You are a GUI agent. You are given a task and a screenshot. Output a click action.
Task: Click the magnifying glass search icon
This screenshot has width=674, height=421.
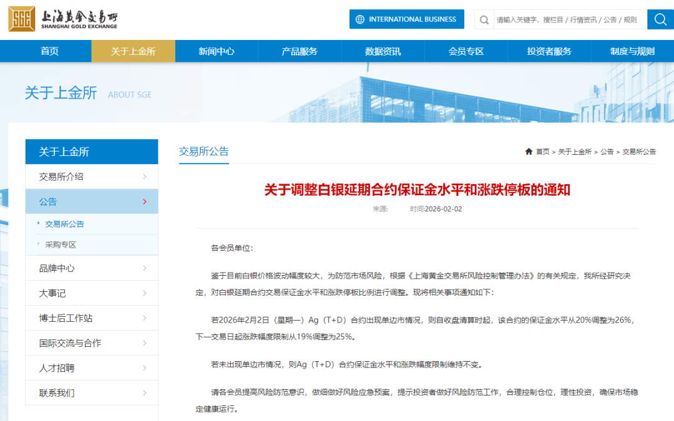point(660,19)
